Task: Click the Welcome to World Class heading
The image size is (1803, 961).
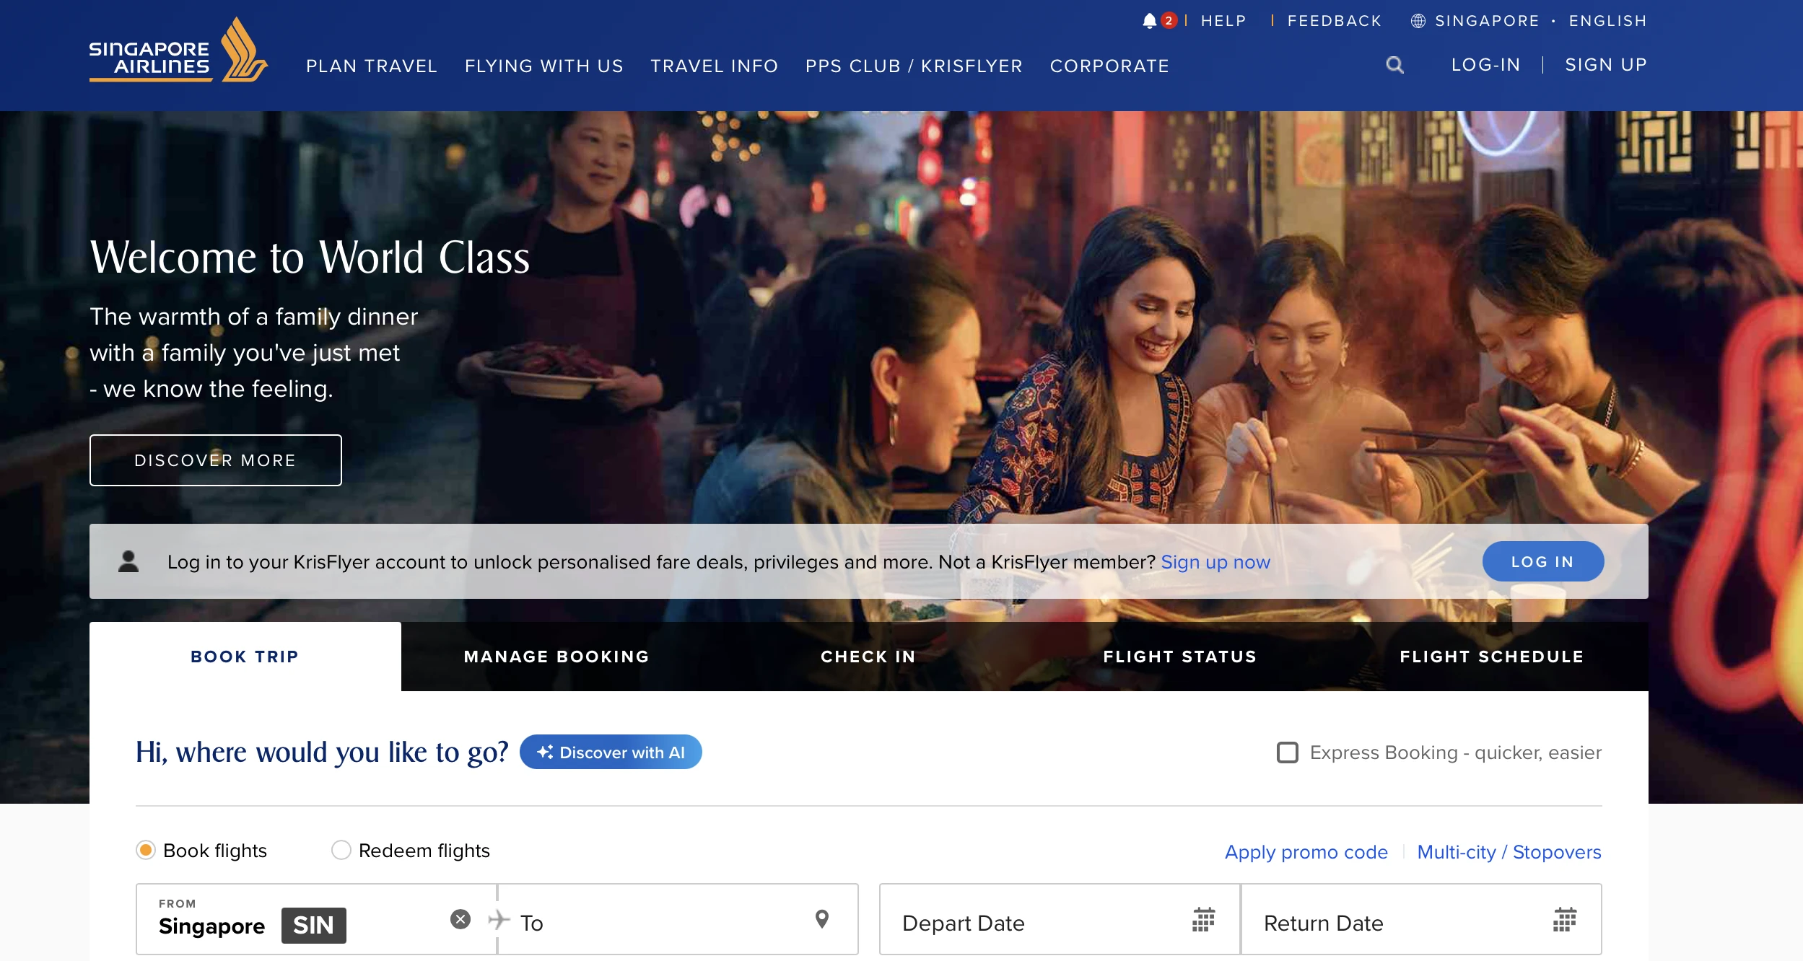Action: 310,258
